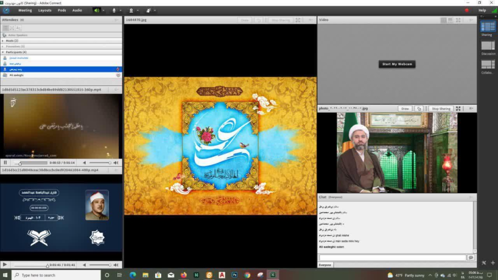
Task: Click the red recording indicator
Action: 467,11
